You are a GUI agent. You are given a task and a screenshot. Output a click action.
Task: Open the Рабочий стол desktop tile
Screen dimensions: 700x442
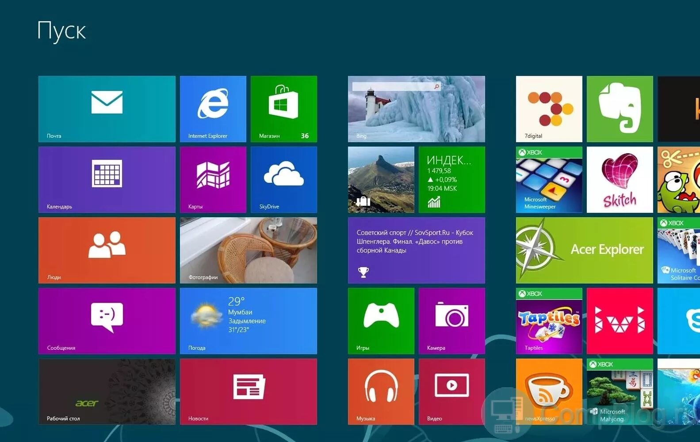point(107,392)
